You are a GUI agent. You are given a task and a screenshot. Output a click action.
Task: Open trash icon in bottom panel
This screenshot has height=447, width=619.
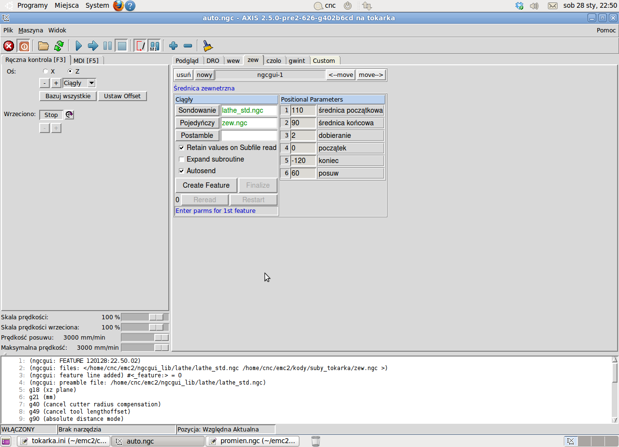coord(316,441)
